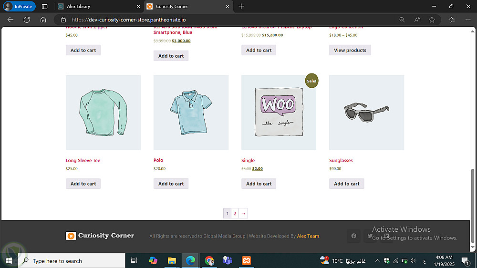Launch Copilot from the taskbar
Image resolution: width=477 pixels, height=268 pixels.
(x=153, y=261)
